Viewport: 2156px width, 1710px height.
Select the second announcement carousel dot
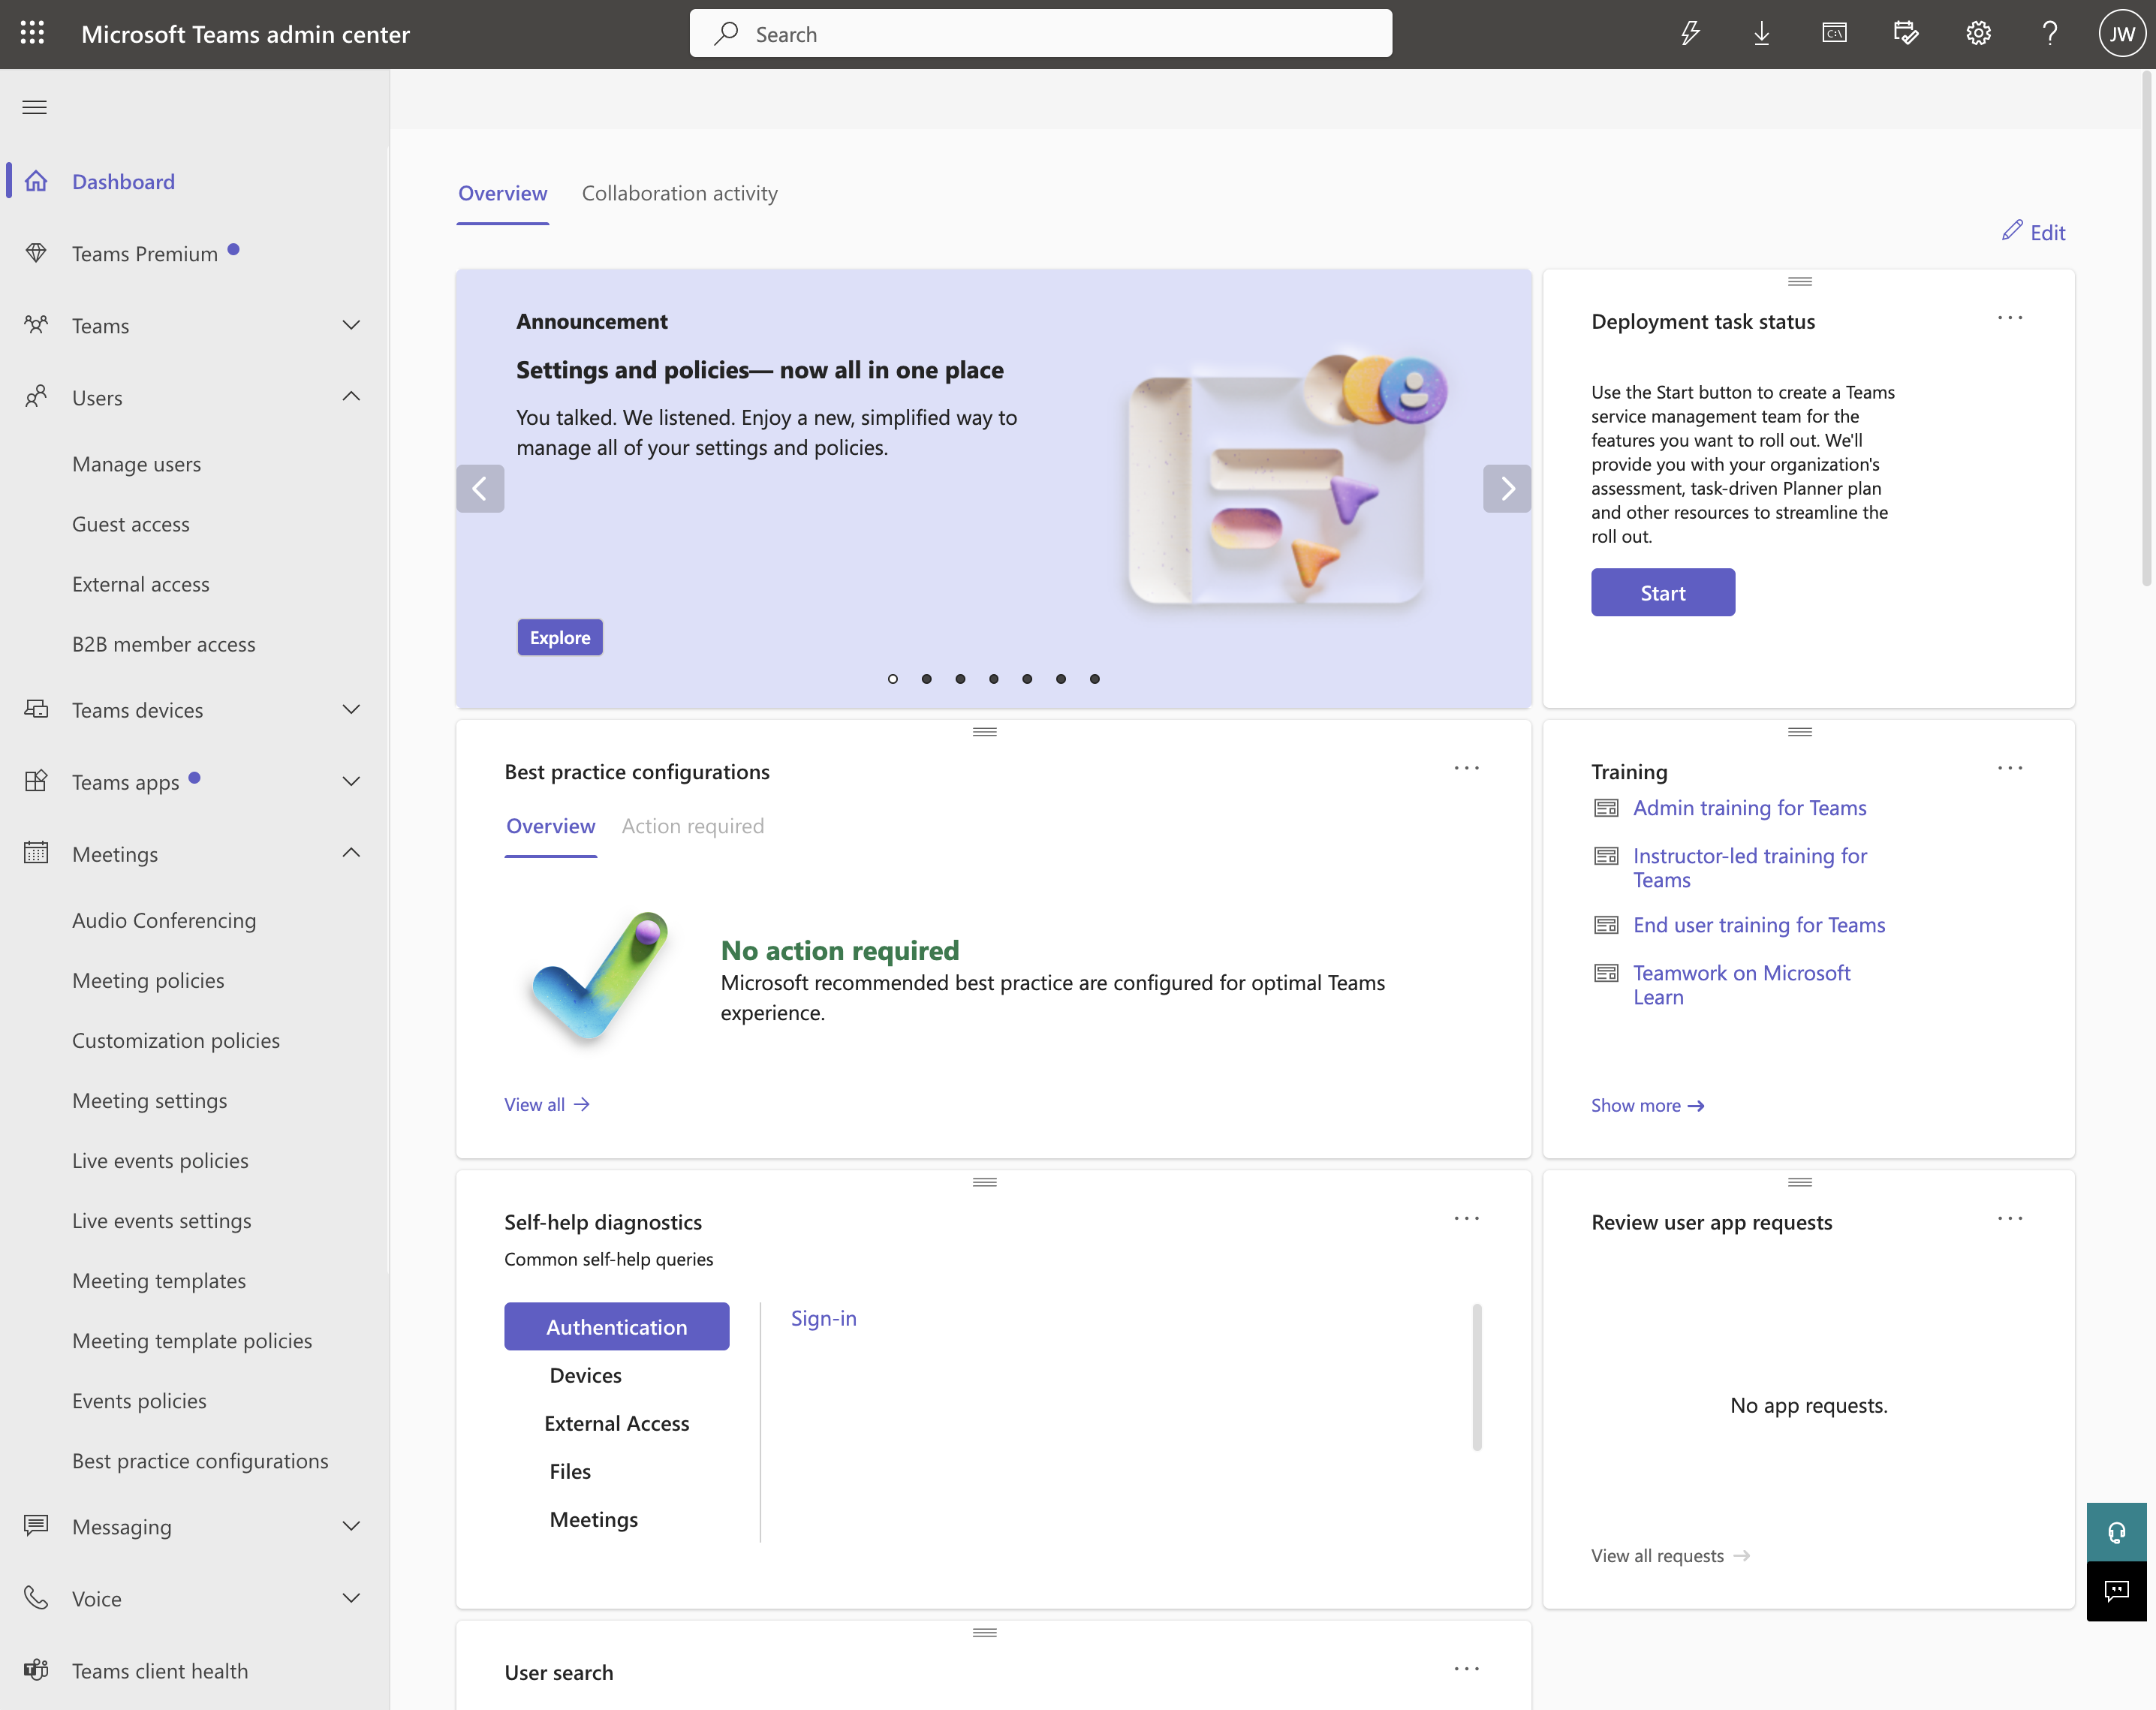click(x=927, y=679)
